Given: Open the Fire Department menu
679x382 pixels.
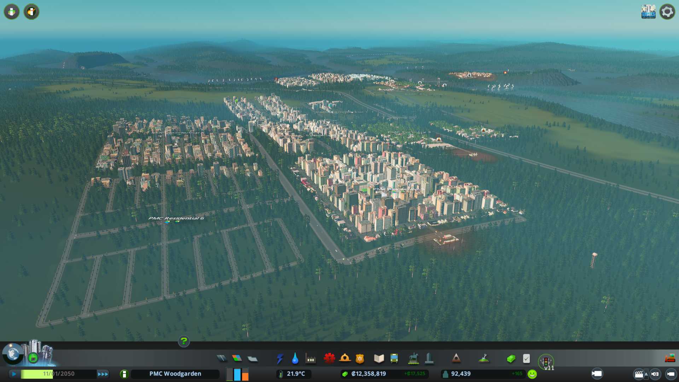Looking at the screenshot, I should 345,359.
